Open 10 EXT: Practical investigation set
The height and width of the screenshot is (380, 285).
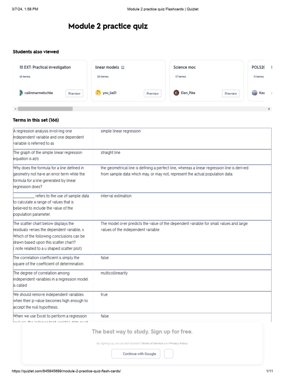[x=45, y=68]
